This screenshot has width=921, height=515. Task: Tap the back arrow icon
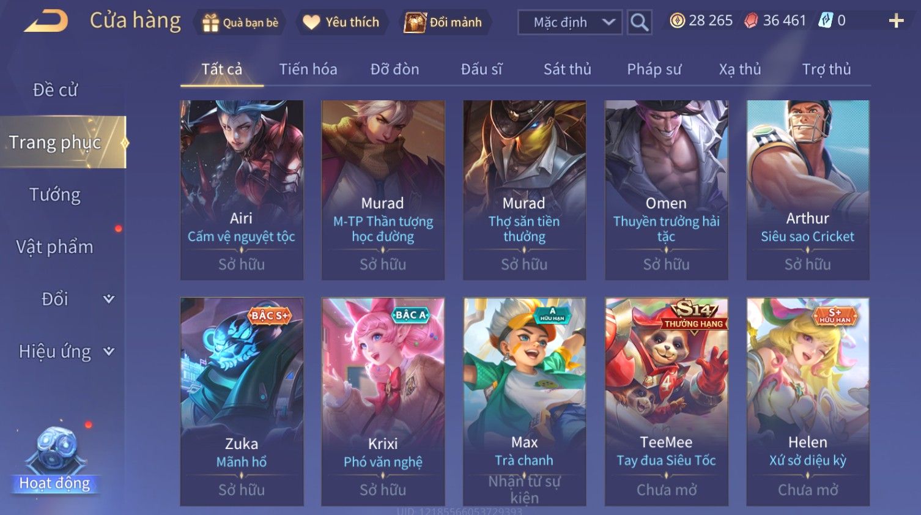(x=46, y=21)
